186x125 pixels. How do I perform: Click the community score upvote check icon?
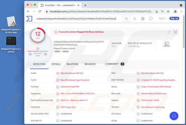(46, 54)
